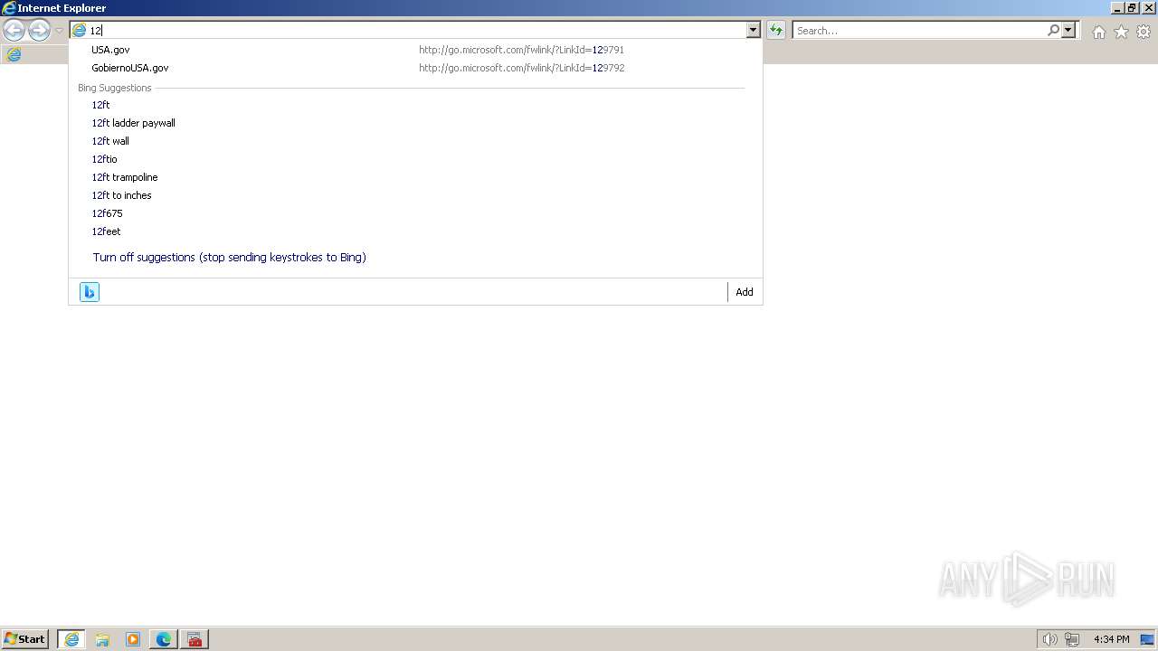
Task: Click the IE page icon in address bar
Action: pyautogui.click(x=79, y=30)
